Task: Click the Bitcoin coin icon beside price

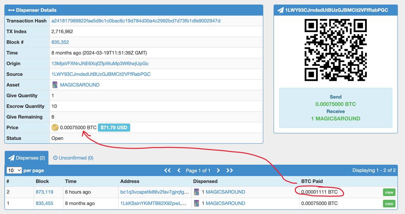Action: click(x=55, y=128)
